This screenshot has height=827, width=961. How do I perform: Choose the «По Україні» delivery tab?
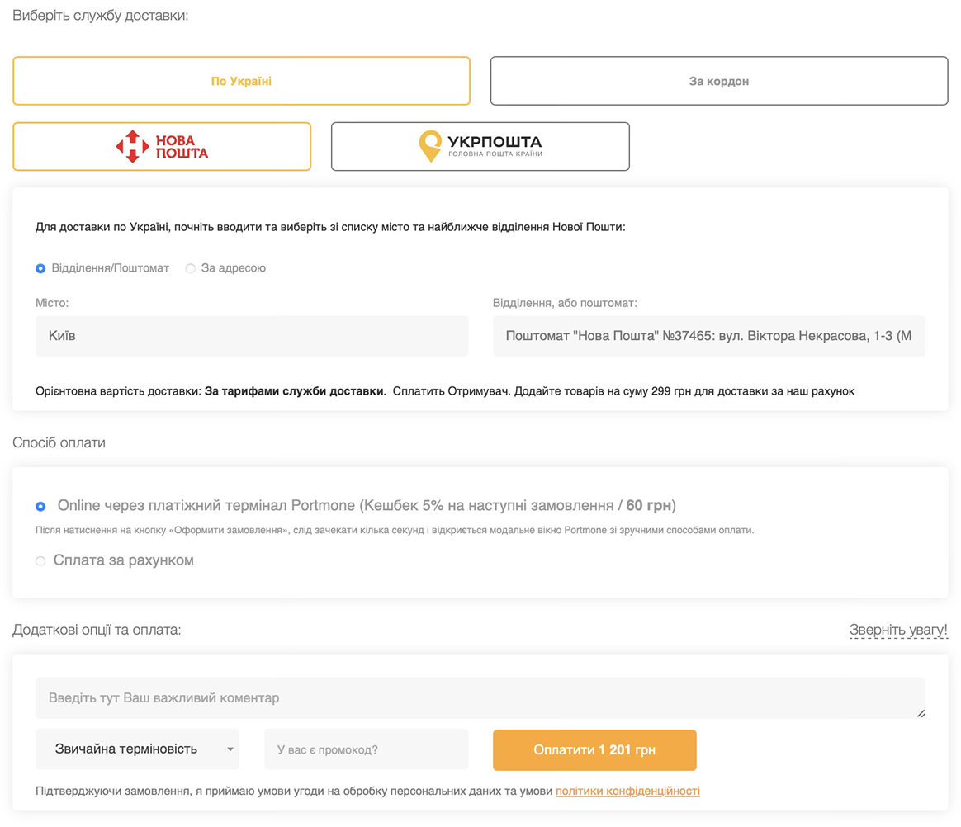point(241,81)
